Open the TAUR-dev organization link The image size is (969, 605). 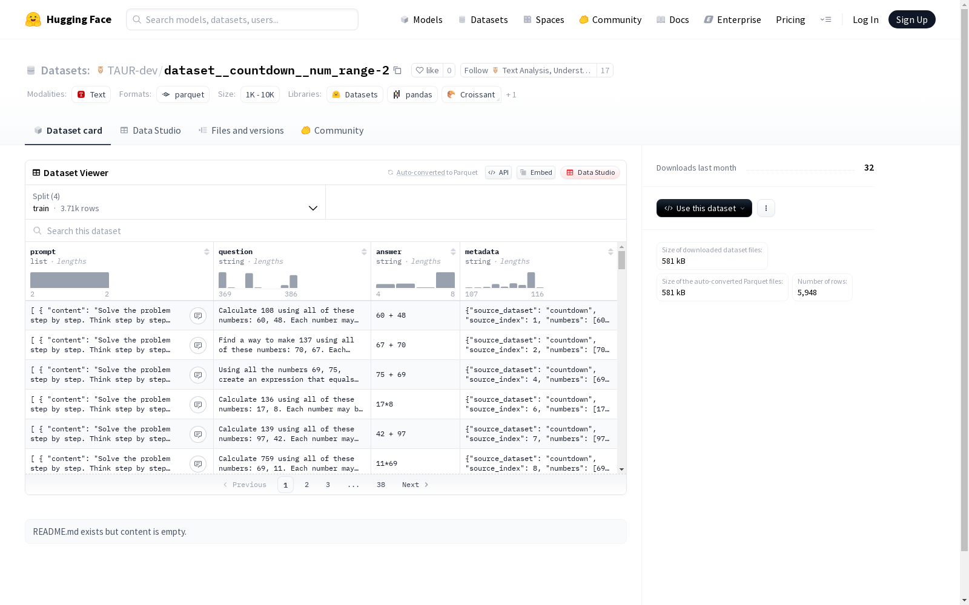pyautogui.click(x=133, y=70)
